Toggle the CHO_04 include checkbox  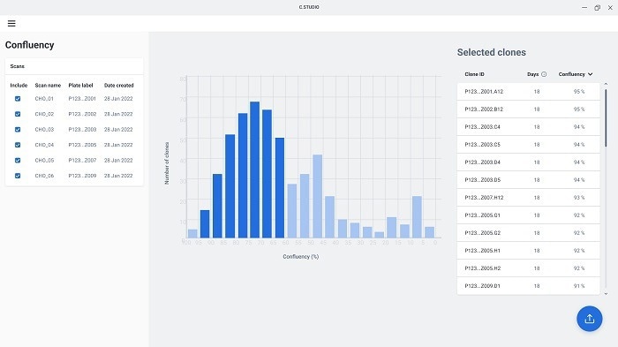[18, 145]
